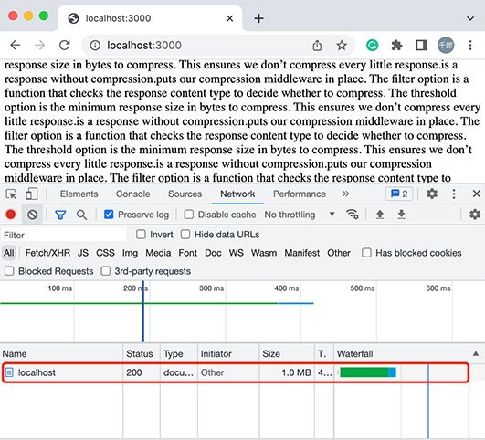Clear the network log
This screenshot has width=485, height=440.
(32, 215)
